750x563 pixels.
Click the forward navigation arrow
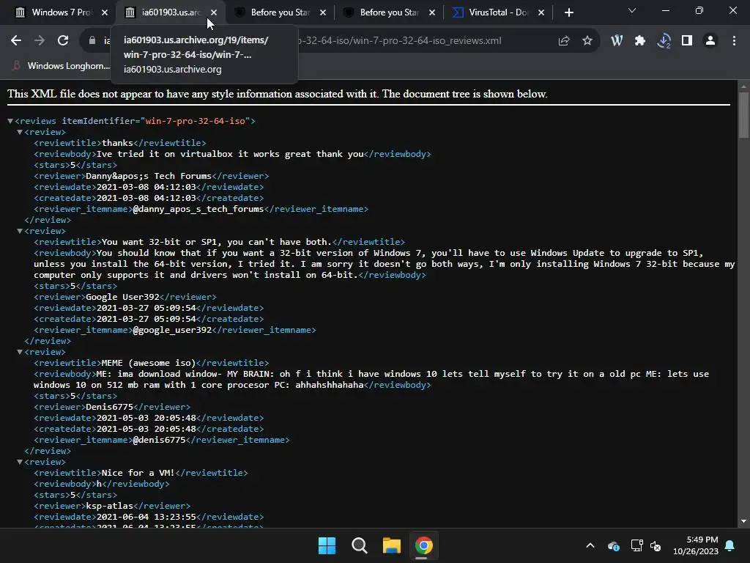click(40, 41)
